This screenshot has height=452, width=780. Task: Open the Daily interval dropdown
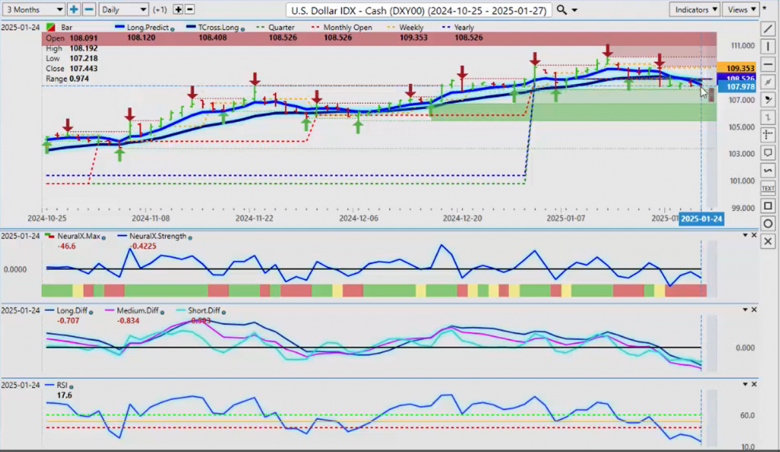tap(123, 9)
